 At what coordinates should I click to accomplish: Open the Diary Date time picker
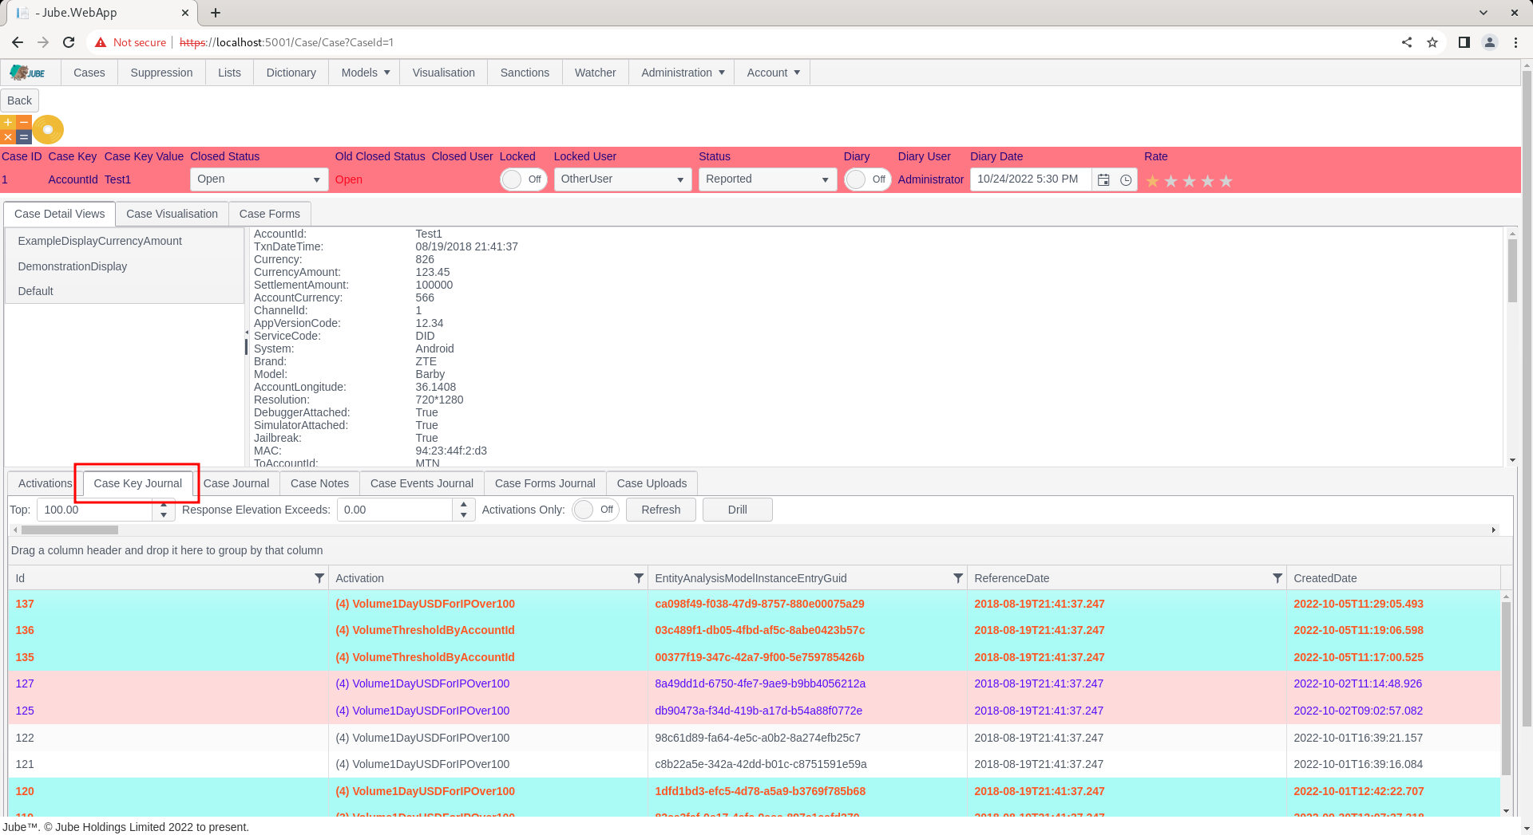[1126, 179]
